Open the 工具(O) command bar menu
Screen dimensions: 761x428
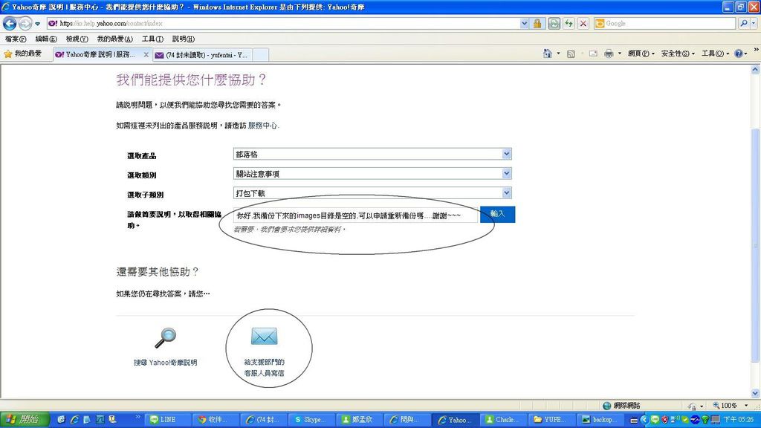(x=715, y=53)
